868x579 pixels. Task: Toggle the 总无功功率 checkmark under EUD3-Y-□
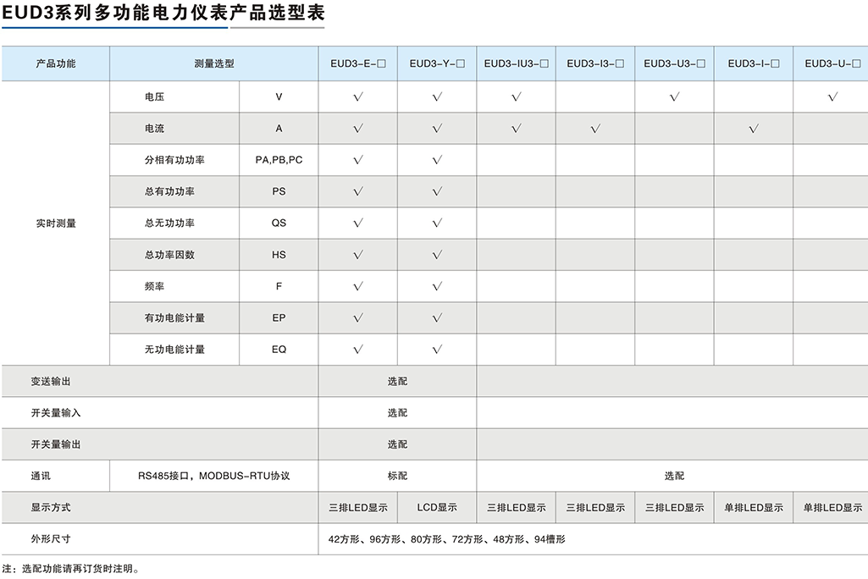coord(435,223)
